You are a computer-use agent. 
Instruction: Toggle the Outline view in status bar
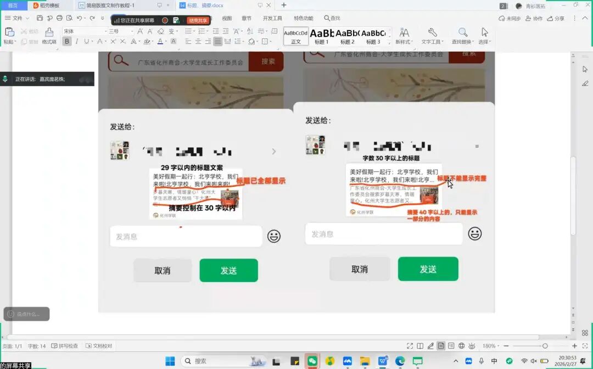click(x=451, y=346)
